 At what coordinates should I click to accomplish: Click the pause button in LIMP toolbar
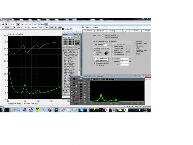(18, 24)
